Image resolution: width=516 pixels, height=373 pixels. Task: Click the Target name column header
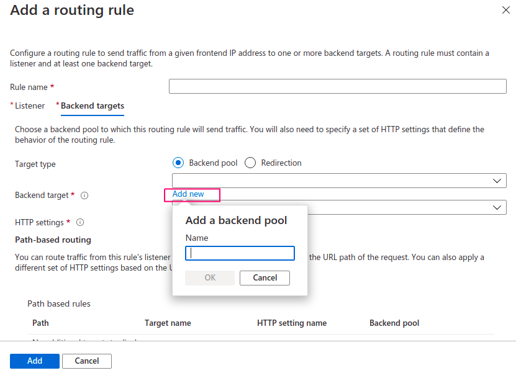pos(168,323)
